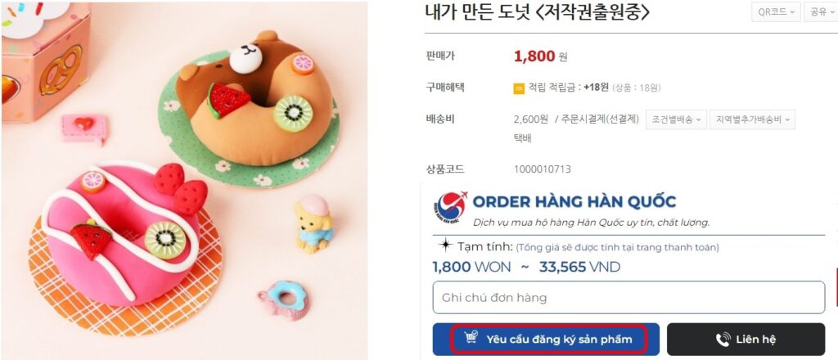The image size is (838, 360).
Task: Click the donut product image
Action: pyautogui.click(x=184, y=180)
